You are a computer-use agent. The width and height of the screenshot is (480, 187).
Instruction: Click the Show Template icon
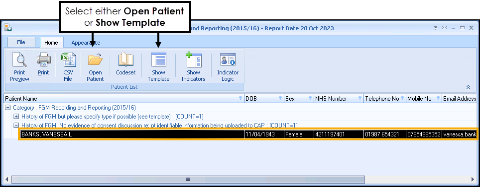[x=158, y=60]
